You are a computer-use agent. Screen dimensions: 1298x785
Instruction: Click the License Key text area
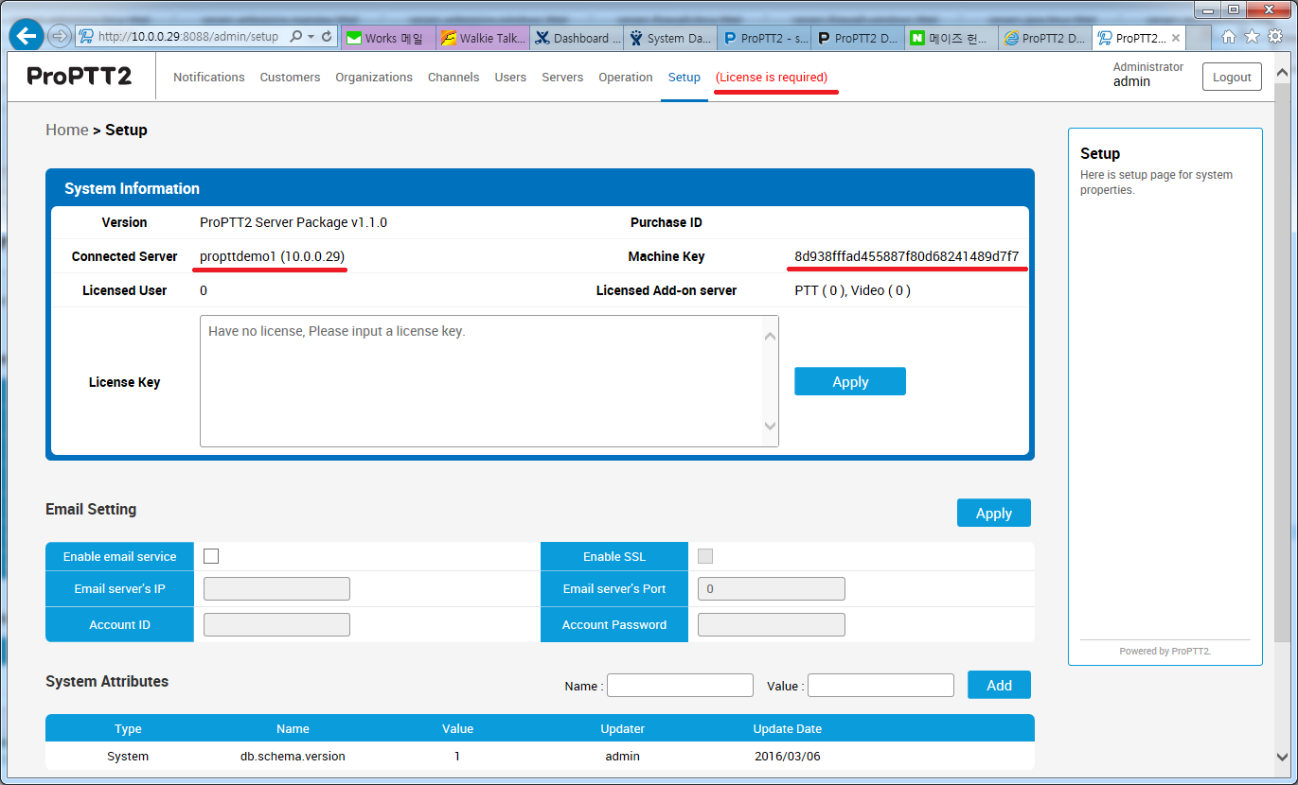pos(483,381)
